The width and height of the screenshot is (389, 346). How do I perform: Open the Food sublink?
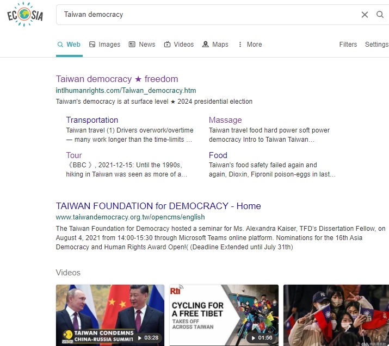point(218,155)
